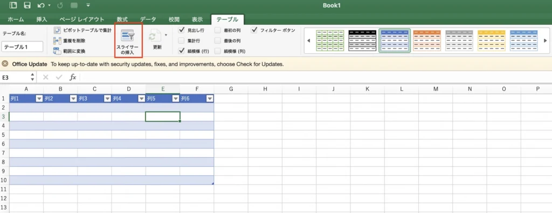Image resolution: width=552 pixels, height=213 pixels.
Task: Expand the 更新 dropdown arrow
Action: click(166, 35)
